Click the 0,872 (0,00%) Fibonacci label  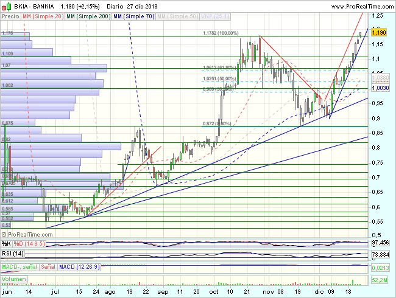click(x=217, y=123)
